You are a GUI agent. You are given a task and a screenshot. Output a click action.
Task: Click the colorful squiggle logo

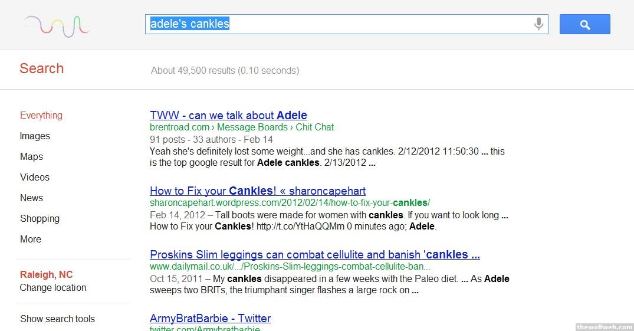coord(57,25)
